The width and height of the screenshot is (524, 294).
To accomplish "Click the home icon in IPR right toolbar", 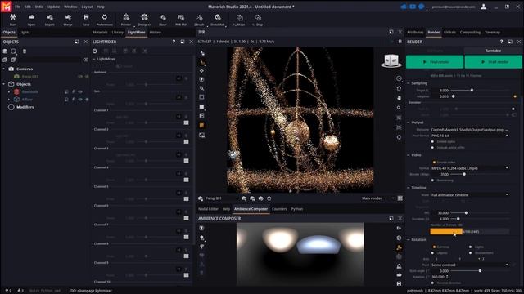I will pyautogui.click(x=399, y=88).
